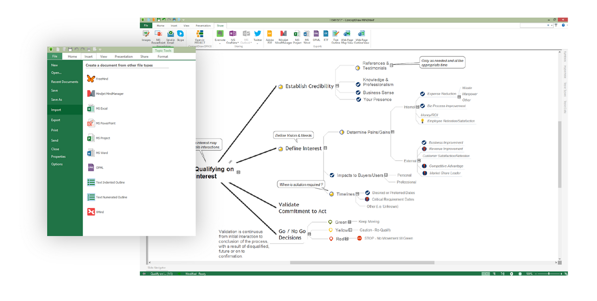Select Text Indented Outline import option
Screen dimensions: 597x301
tap(106, 182)
